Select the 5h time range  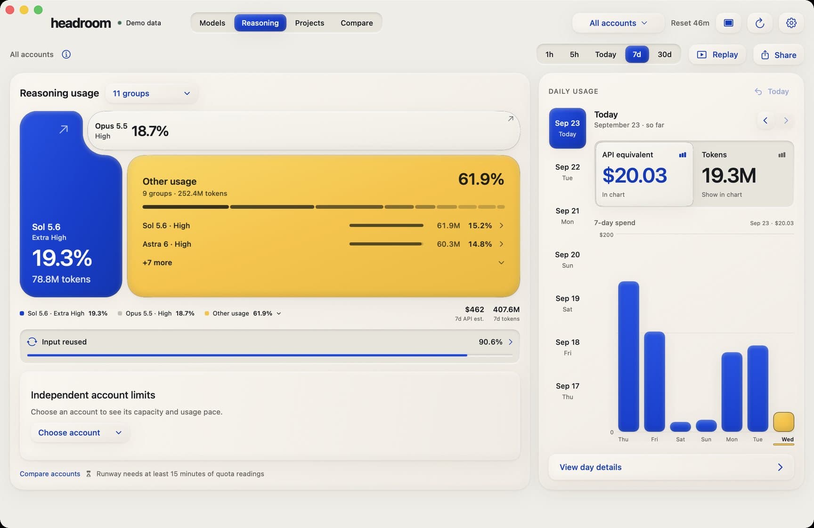(574, 54)
